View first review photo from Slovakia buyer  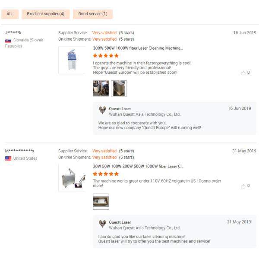click(101, 88)
